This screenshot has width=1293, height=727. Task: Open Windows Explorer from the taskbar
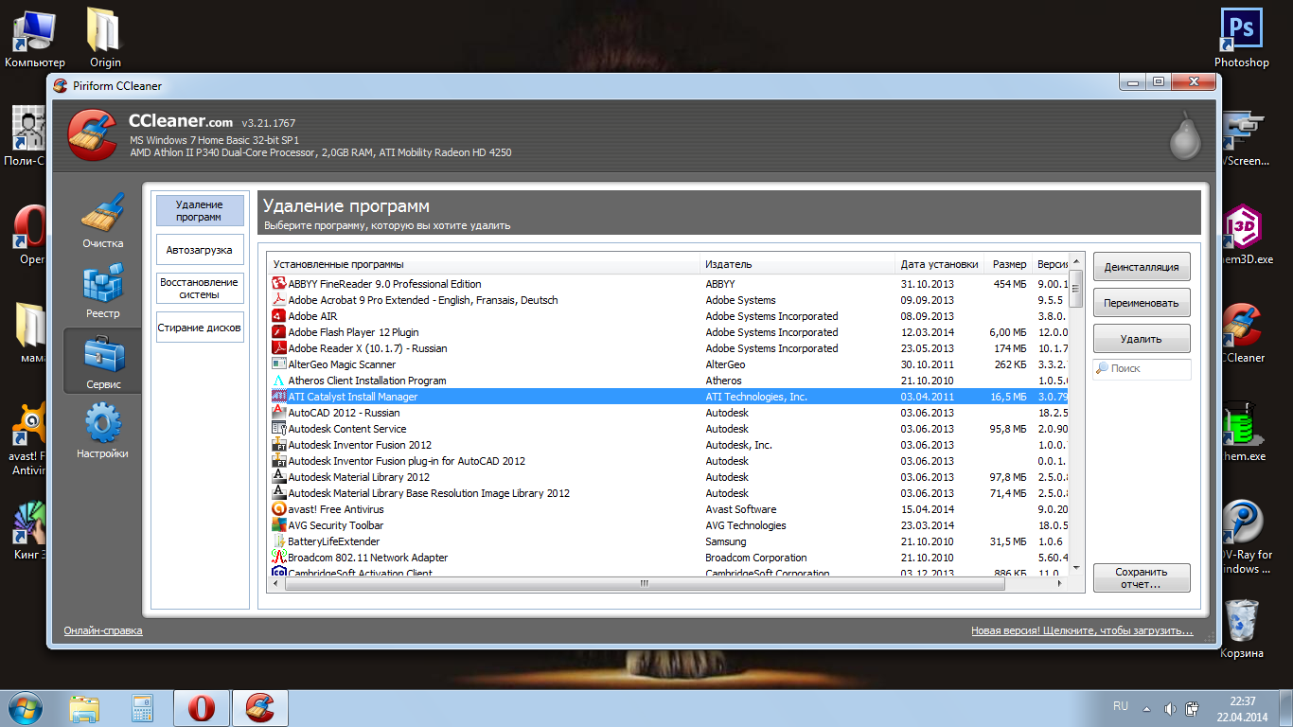(85, 708)
